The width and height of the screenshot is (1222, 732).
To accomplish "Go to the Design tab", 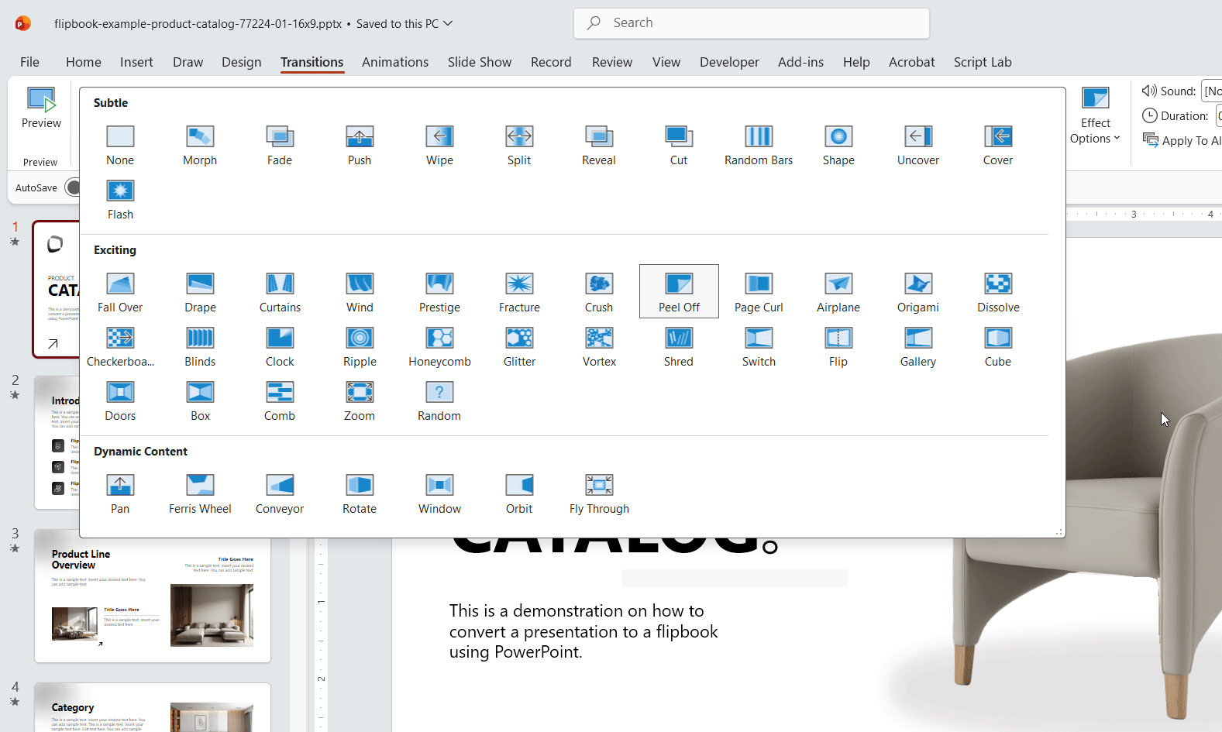I will 242,62.
